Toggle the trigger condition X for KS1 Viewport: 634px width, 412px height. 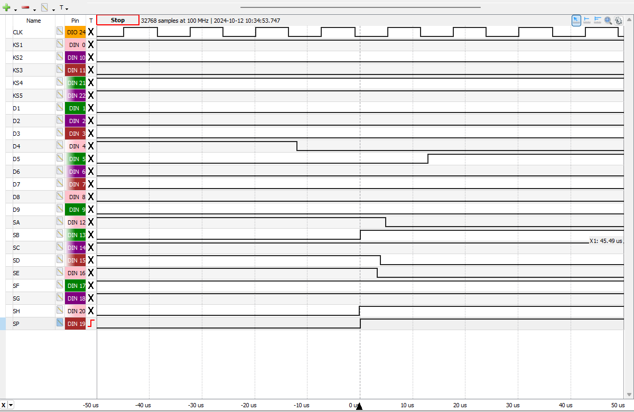pyautogui.click(x=91, y=45)
